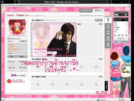Click the one-word button under profile message
This screenshot has width=134, height=101.
(22, 57)
